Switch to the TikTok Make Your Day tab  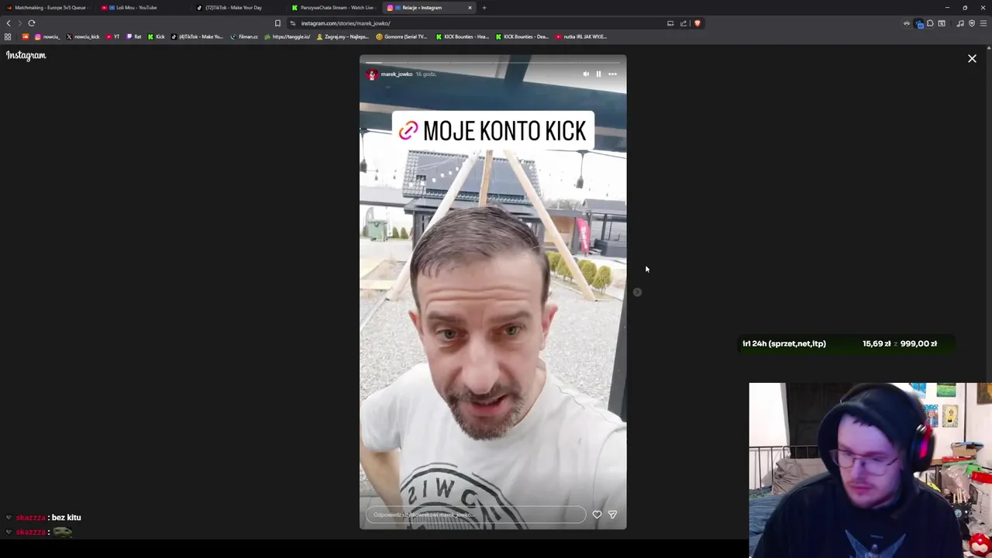[x=236, y=8]
